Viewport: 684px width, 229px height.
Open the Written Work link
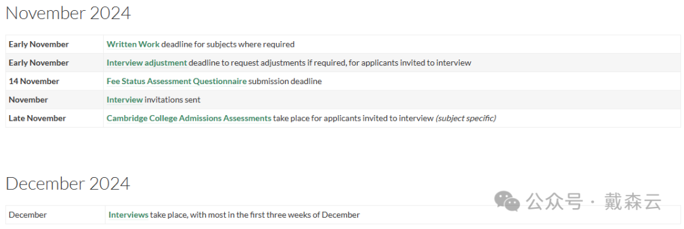pyautogui.click(x=133, y=44)
